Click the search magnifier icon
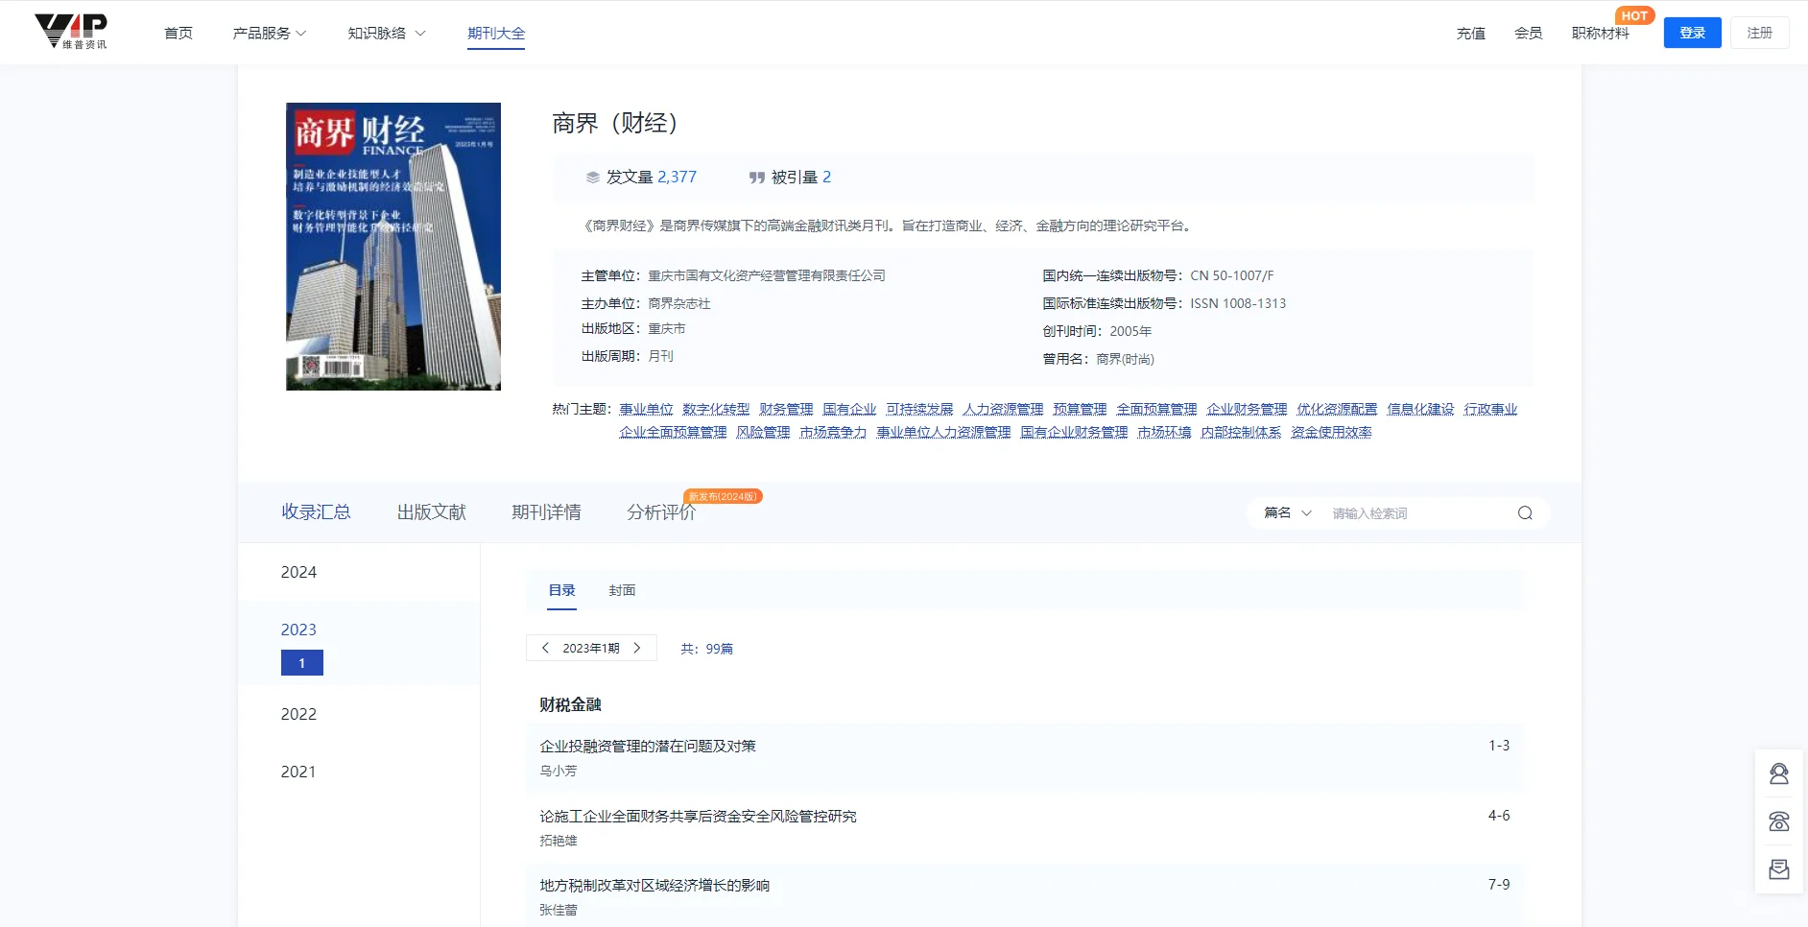Screen dimensions: 1808x927 [1523, 512]
